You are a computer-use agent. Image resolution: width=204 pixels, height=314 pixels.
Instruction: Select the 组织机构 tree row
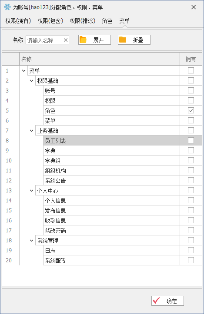(111, 170)
